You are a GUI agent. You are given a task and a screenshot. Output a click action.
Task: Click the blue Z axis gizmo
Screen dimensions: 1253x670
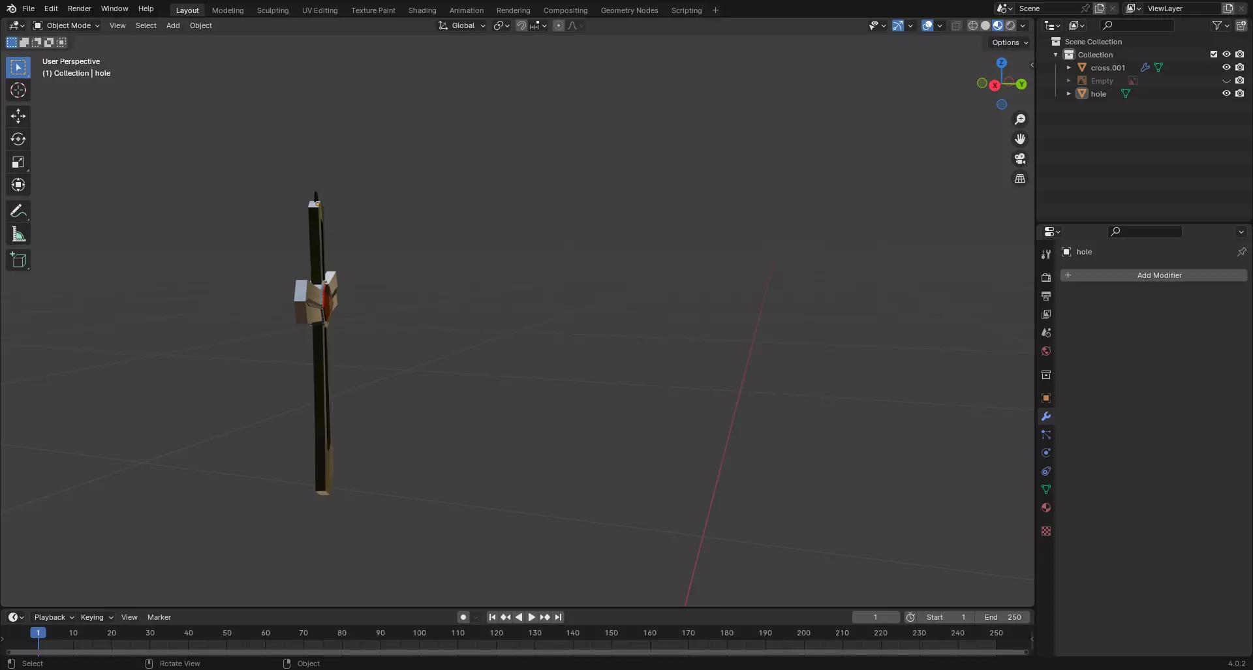[x=1001, y=63]
